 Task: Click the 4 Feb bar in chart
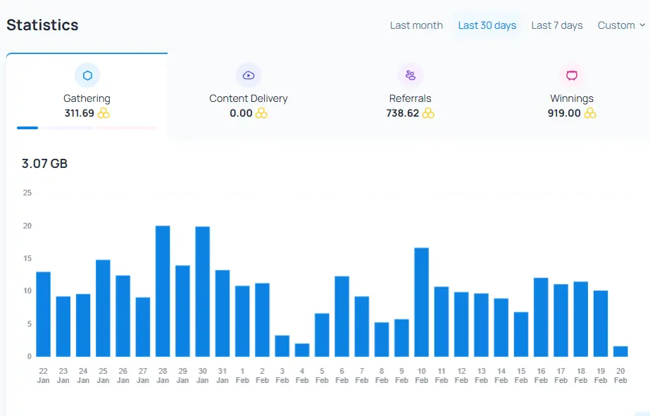coord(302,350)
